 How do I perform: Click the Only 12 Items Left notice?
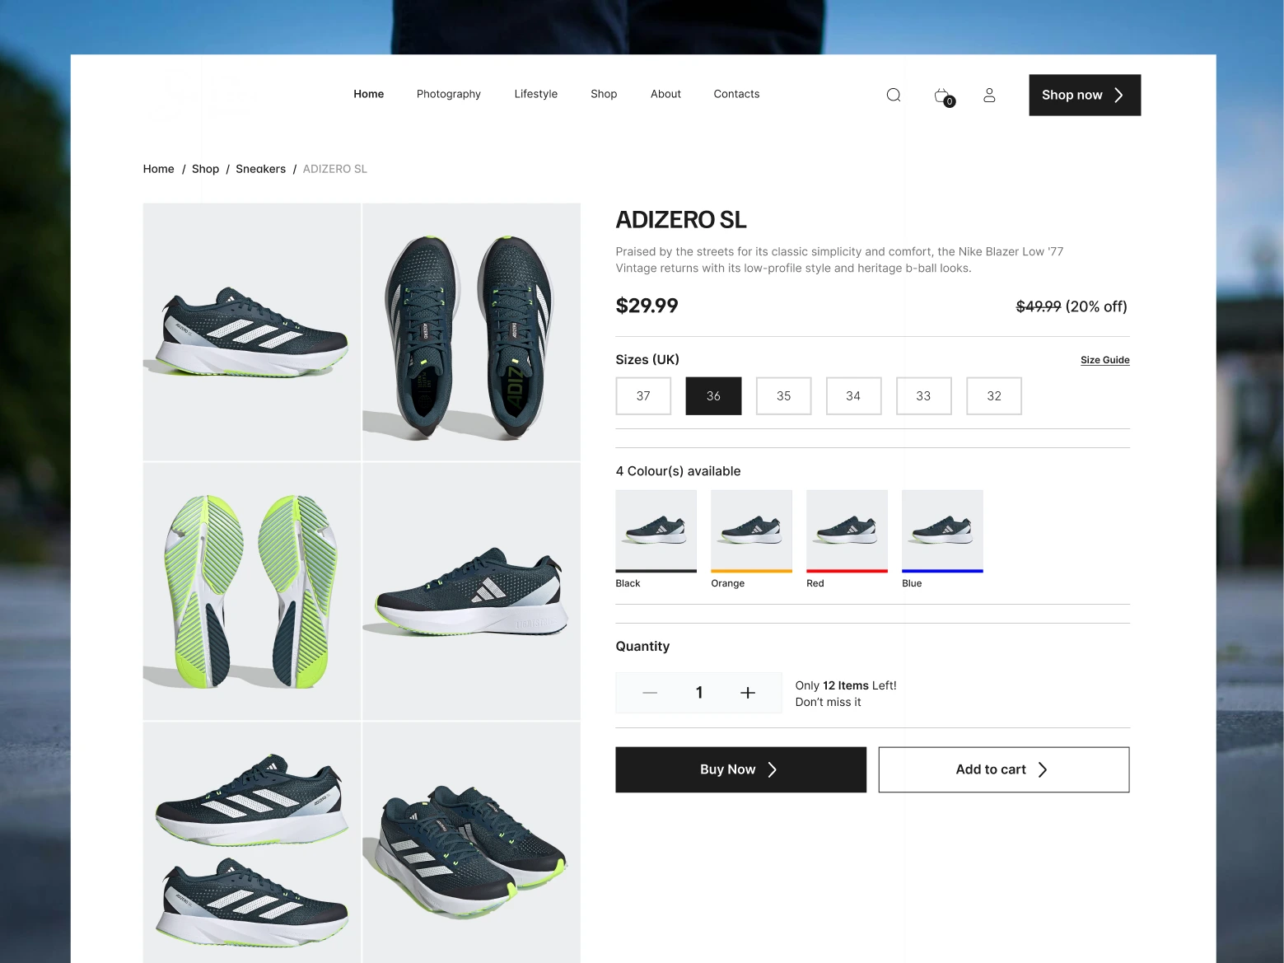(x=846, y=694)
